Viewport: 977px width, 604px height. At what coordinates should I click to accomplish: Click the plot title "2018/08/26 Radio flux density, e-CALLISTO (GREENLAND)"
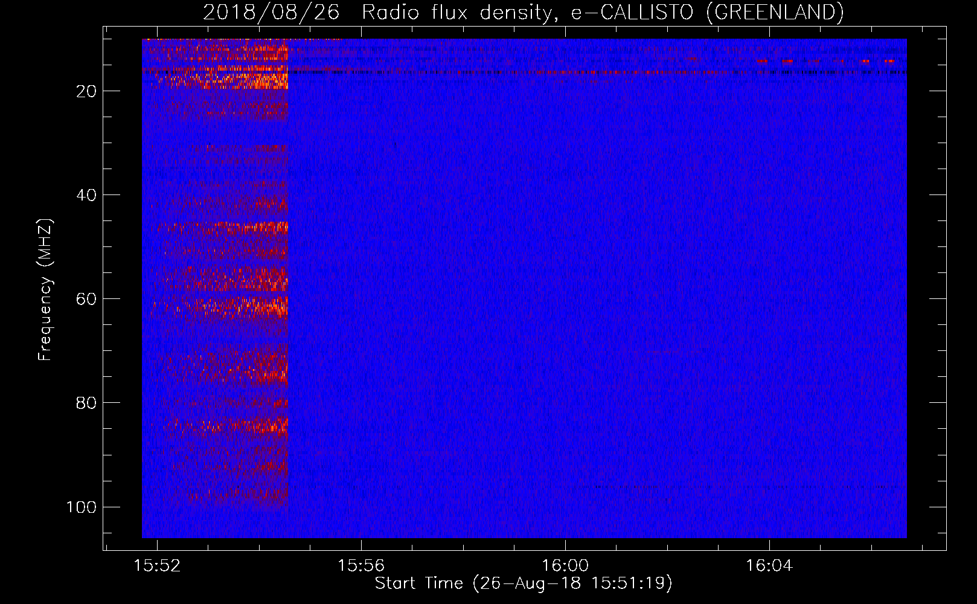(x=523, y=12)
